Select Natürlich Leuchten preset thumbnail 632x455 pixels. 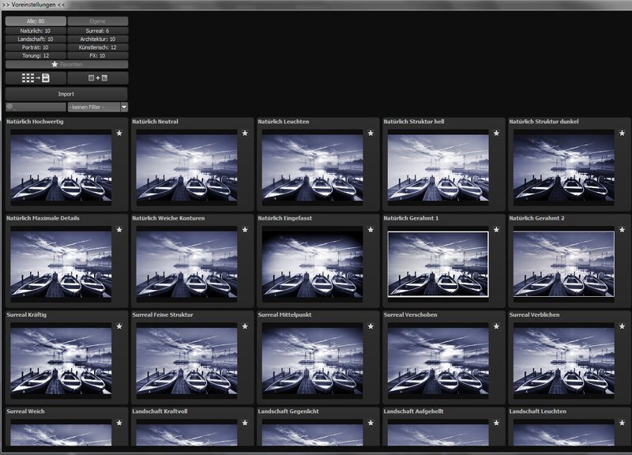312,167
